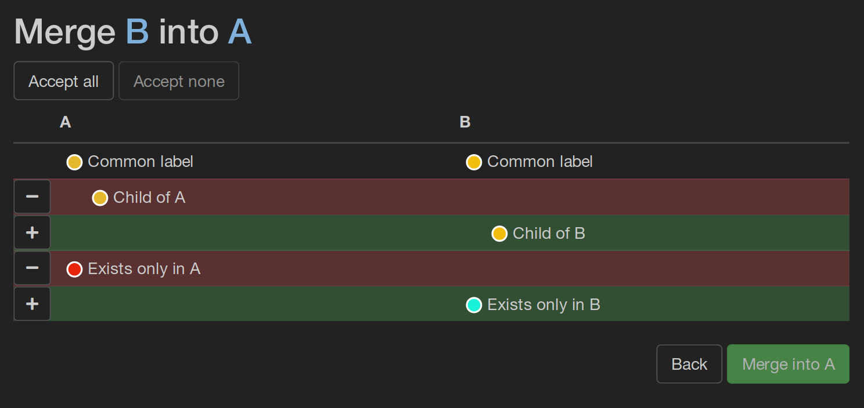Click yellow dot next to Child of A

100,198
